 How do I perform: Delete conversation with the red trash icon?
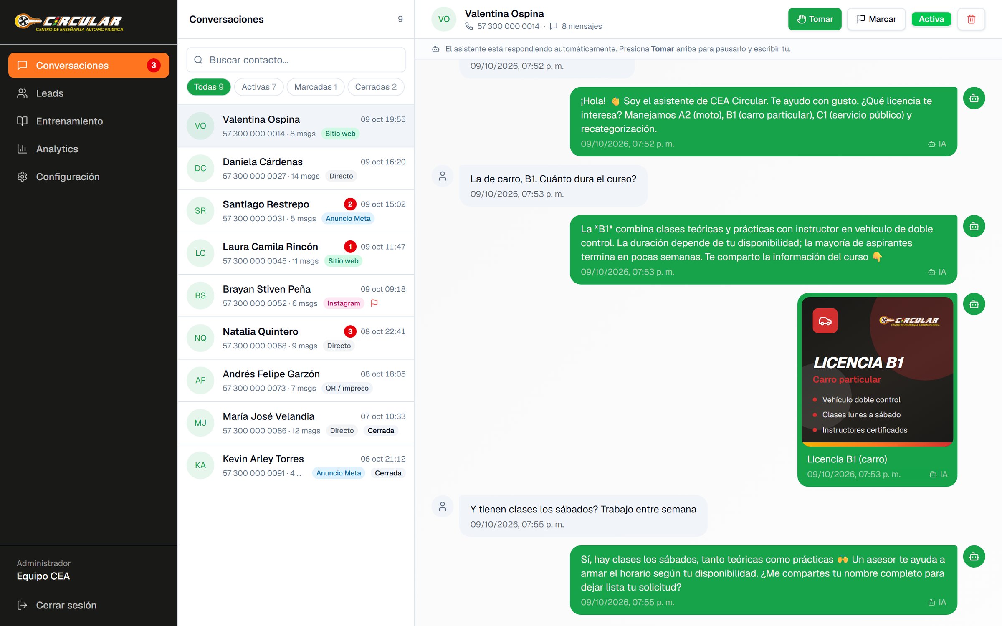pos(971,19)
